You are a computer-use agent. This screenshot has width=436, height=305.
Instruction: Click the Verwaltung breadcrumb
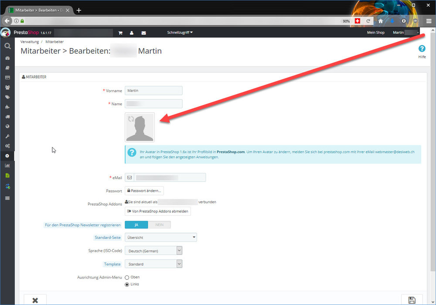tap(30, 42)
